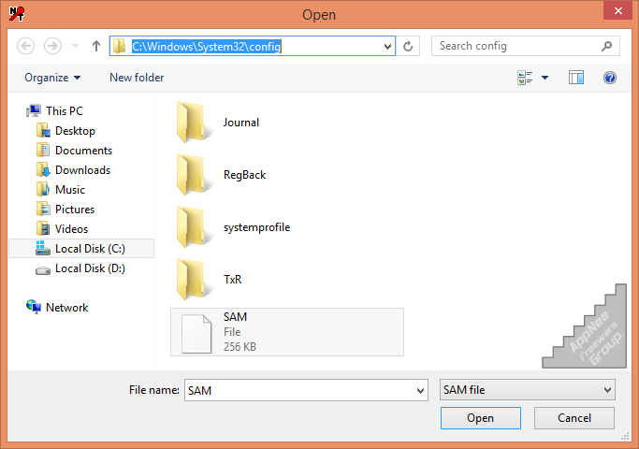Show the preview pane
The image size is (639, 449).
(x=575, y=78)
